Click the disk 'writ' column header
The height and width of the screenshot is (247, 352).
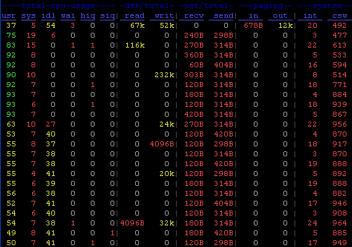point(164,15)
